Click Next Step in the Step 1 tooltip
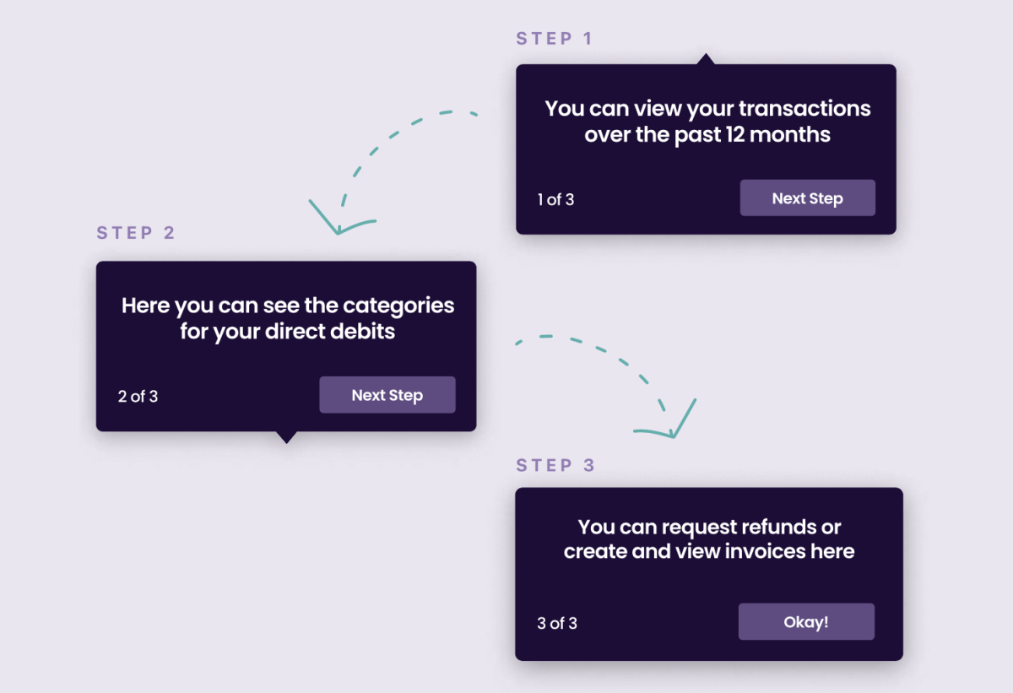This screenshot has height=693, width=1013. point(808,198)
